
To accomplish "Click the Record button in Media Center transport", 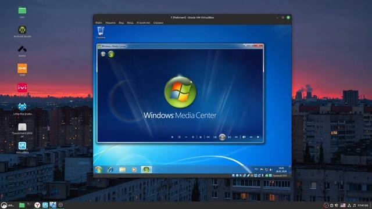I will [x=172, y=137].
